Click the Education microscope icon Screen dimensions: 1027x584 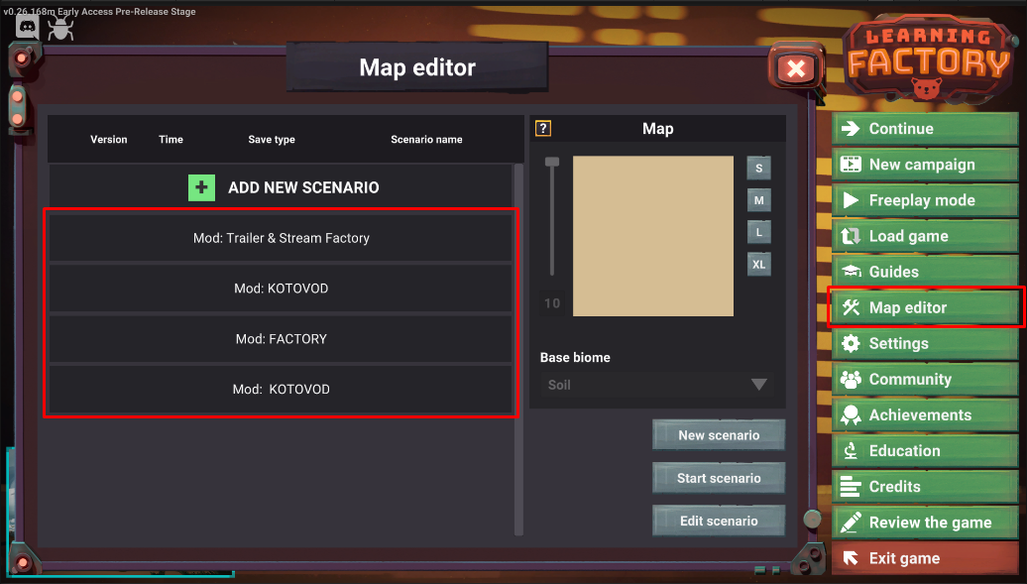coord(851,451)
